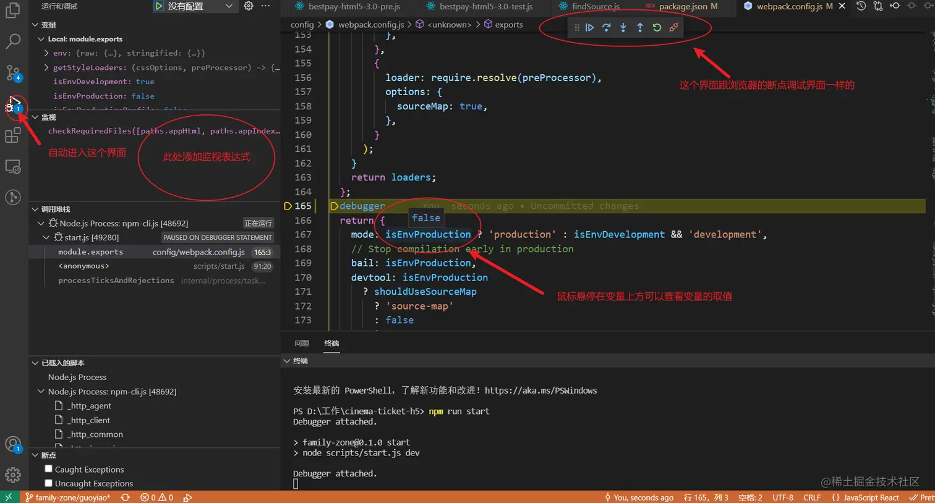Collapse npm-cli.js [48692] in loaded scripts
The image size is (935, 503).
[41, 392]
